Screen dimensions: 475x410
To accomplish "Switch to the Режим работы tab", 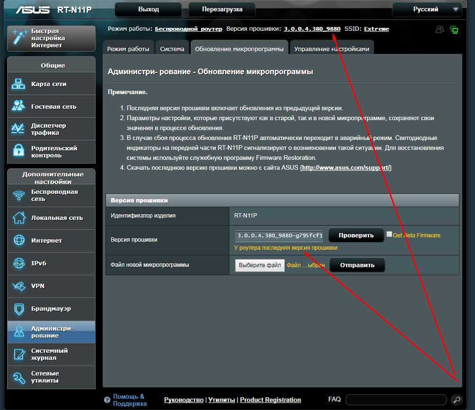I will pyautogui.click(x=128, y=49).
